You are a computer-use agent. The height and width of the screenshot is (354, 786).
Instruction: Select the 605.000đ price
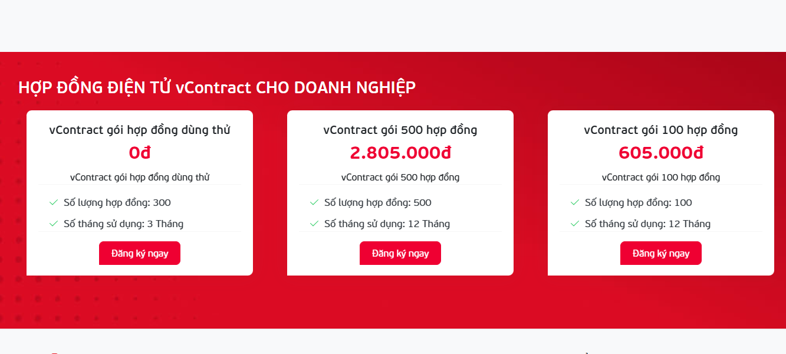pos(661,153)
